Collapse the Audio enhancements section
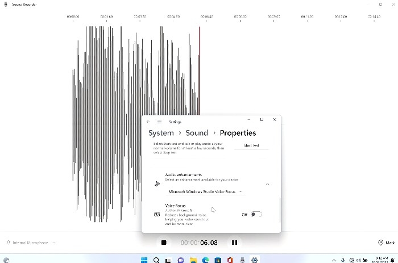 [267, 183]
